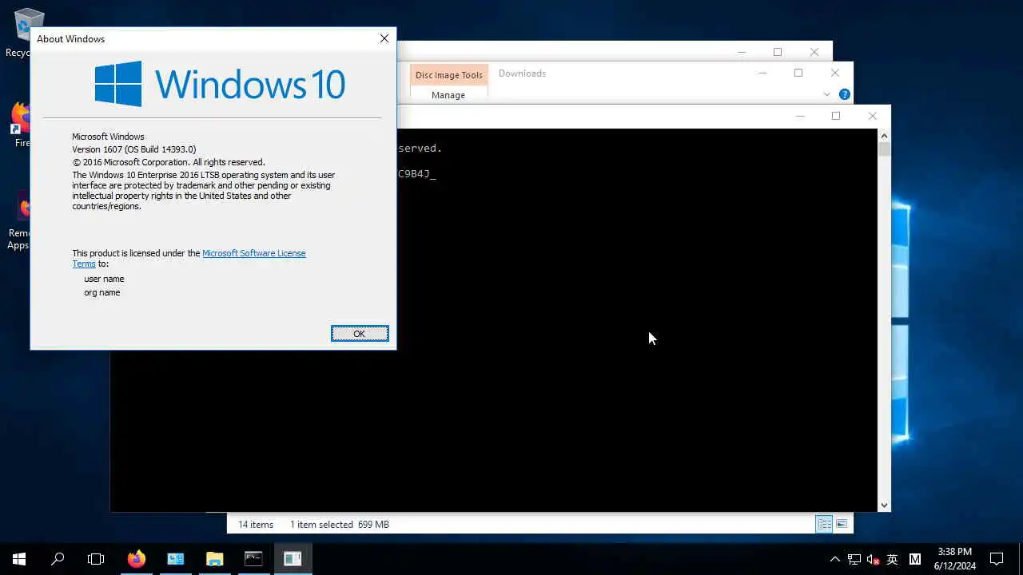Image resolution: width=1023 pixels, height=575 pixels.
Task: Click the '14 items' status bar text
Action: pos(256,525)
